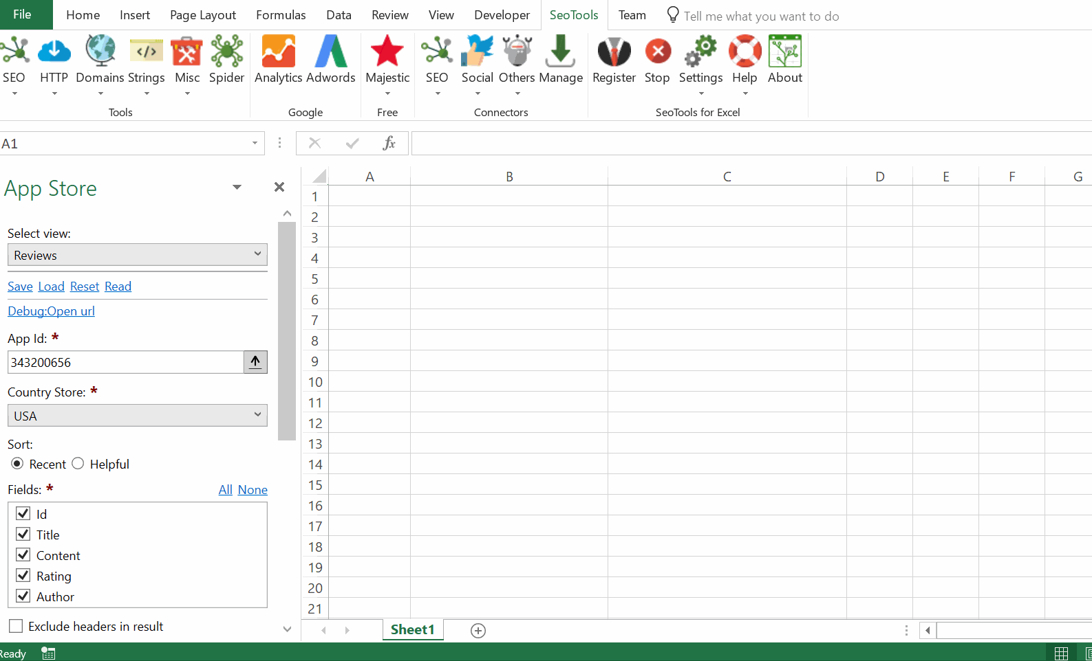
Task: Open the Majestic star connector
Action: coord(387,52)
